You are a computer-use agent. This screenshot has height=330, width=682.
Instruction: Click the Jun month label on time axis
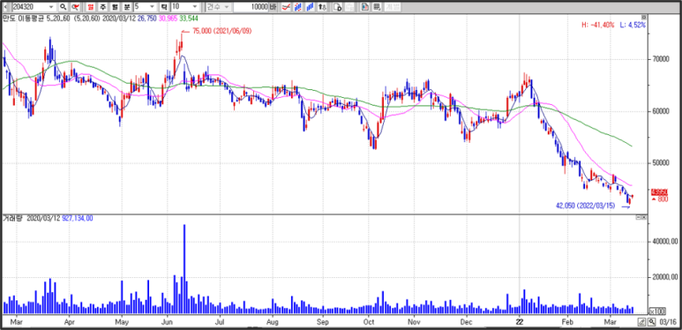[166, 322]
